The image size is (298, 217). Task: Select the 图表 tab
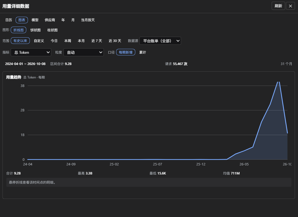22,20
